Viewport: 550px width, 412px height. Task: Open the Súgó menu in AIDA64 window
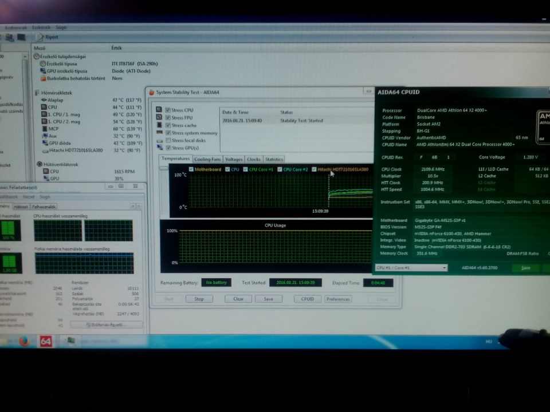pos(61,27)
